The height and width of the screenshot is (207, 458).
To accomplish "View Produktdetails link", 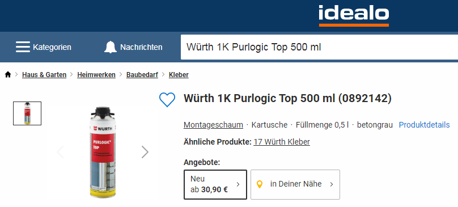I will (424, 125).
